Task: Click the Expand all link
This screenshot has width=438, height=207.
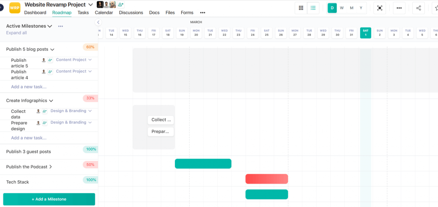Action: pyautogui.click(x=17, y=33)
